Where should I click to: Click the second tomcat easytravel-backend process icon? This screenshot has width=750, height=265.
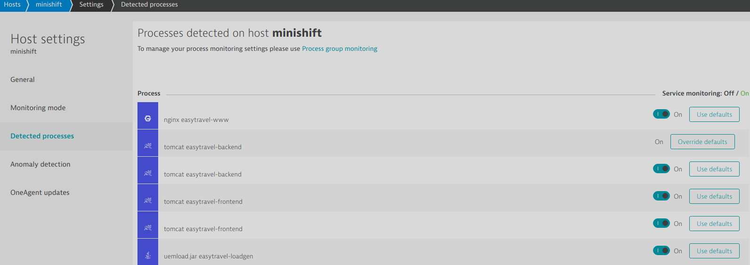click(x=148, y=173)
